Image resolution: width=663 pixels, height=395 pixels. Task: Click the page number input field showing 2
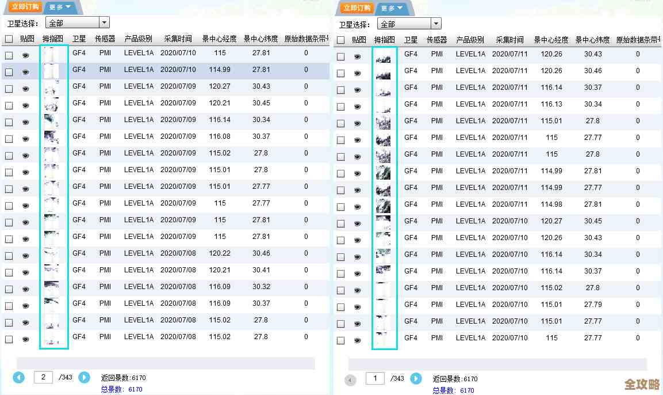click(43, 377)
